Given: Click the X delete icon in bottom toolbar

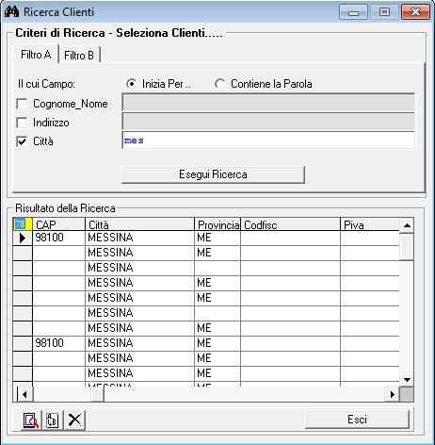Looking at the screenshot, I should (x=74, y=420).
